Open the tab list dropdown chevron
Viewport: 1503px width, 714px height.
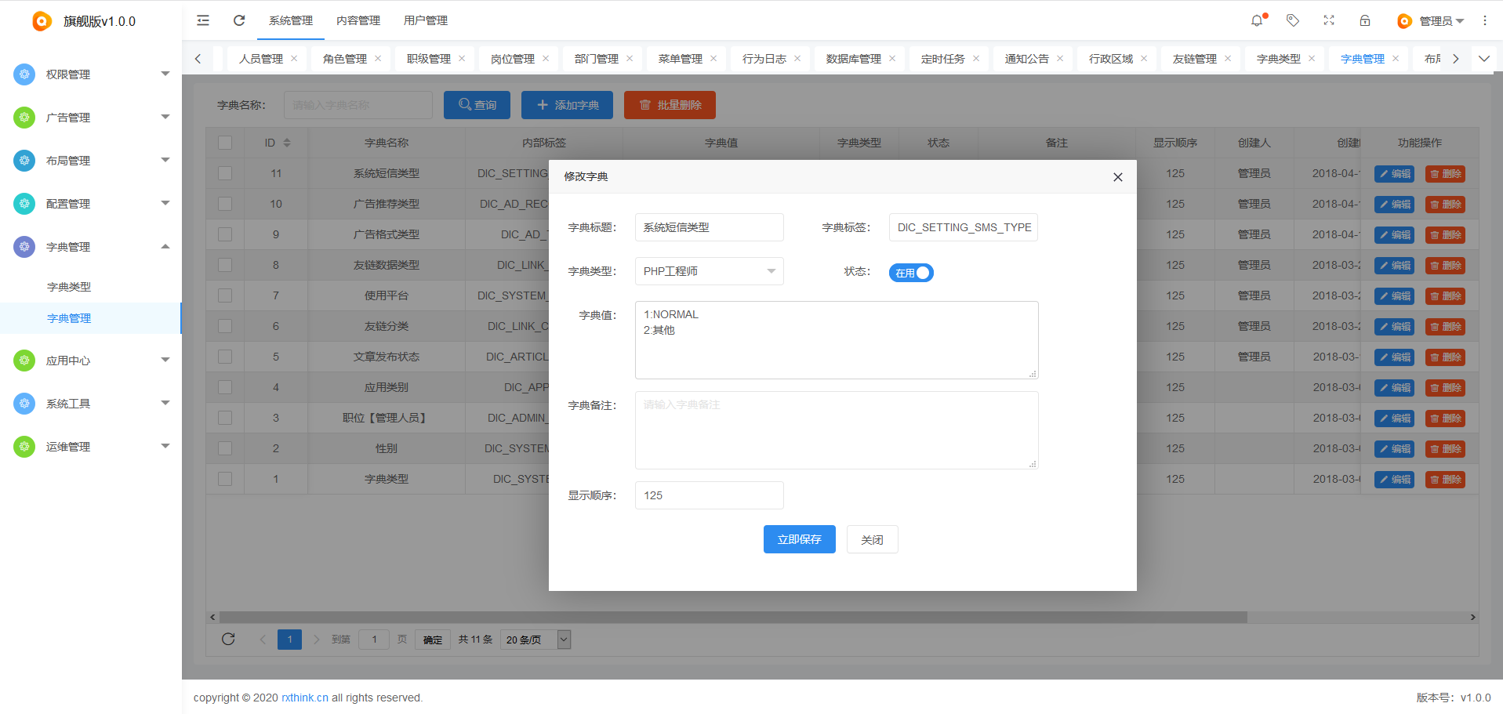(x=1483, y=59)
